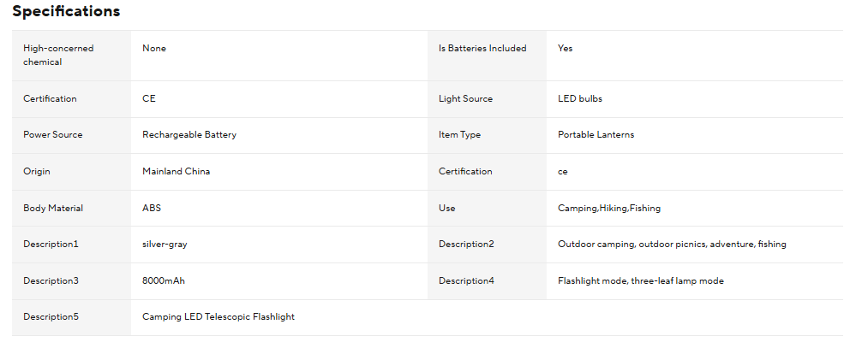Select the LED bulbs value

tap(580, 99)
